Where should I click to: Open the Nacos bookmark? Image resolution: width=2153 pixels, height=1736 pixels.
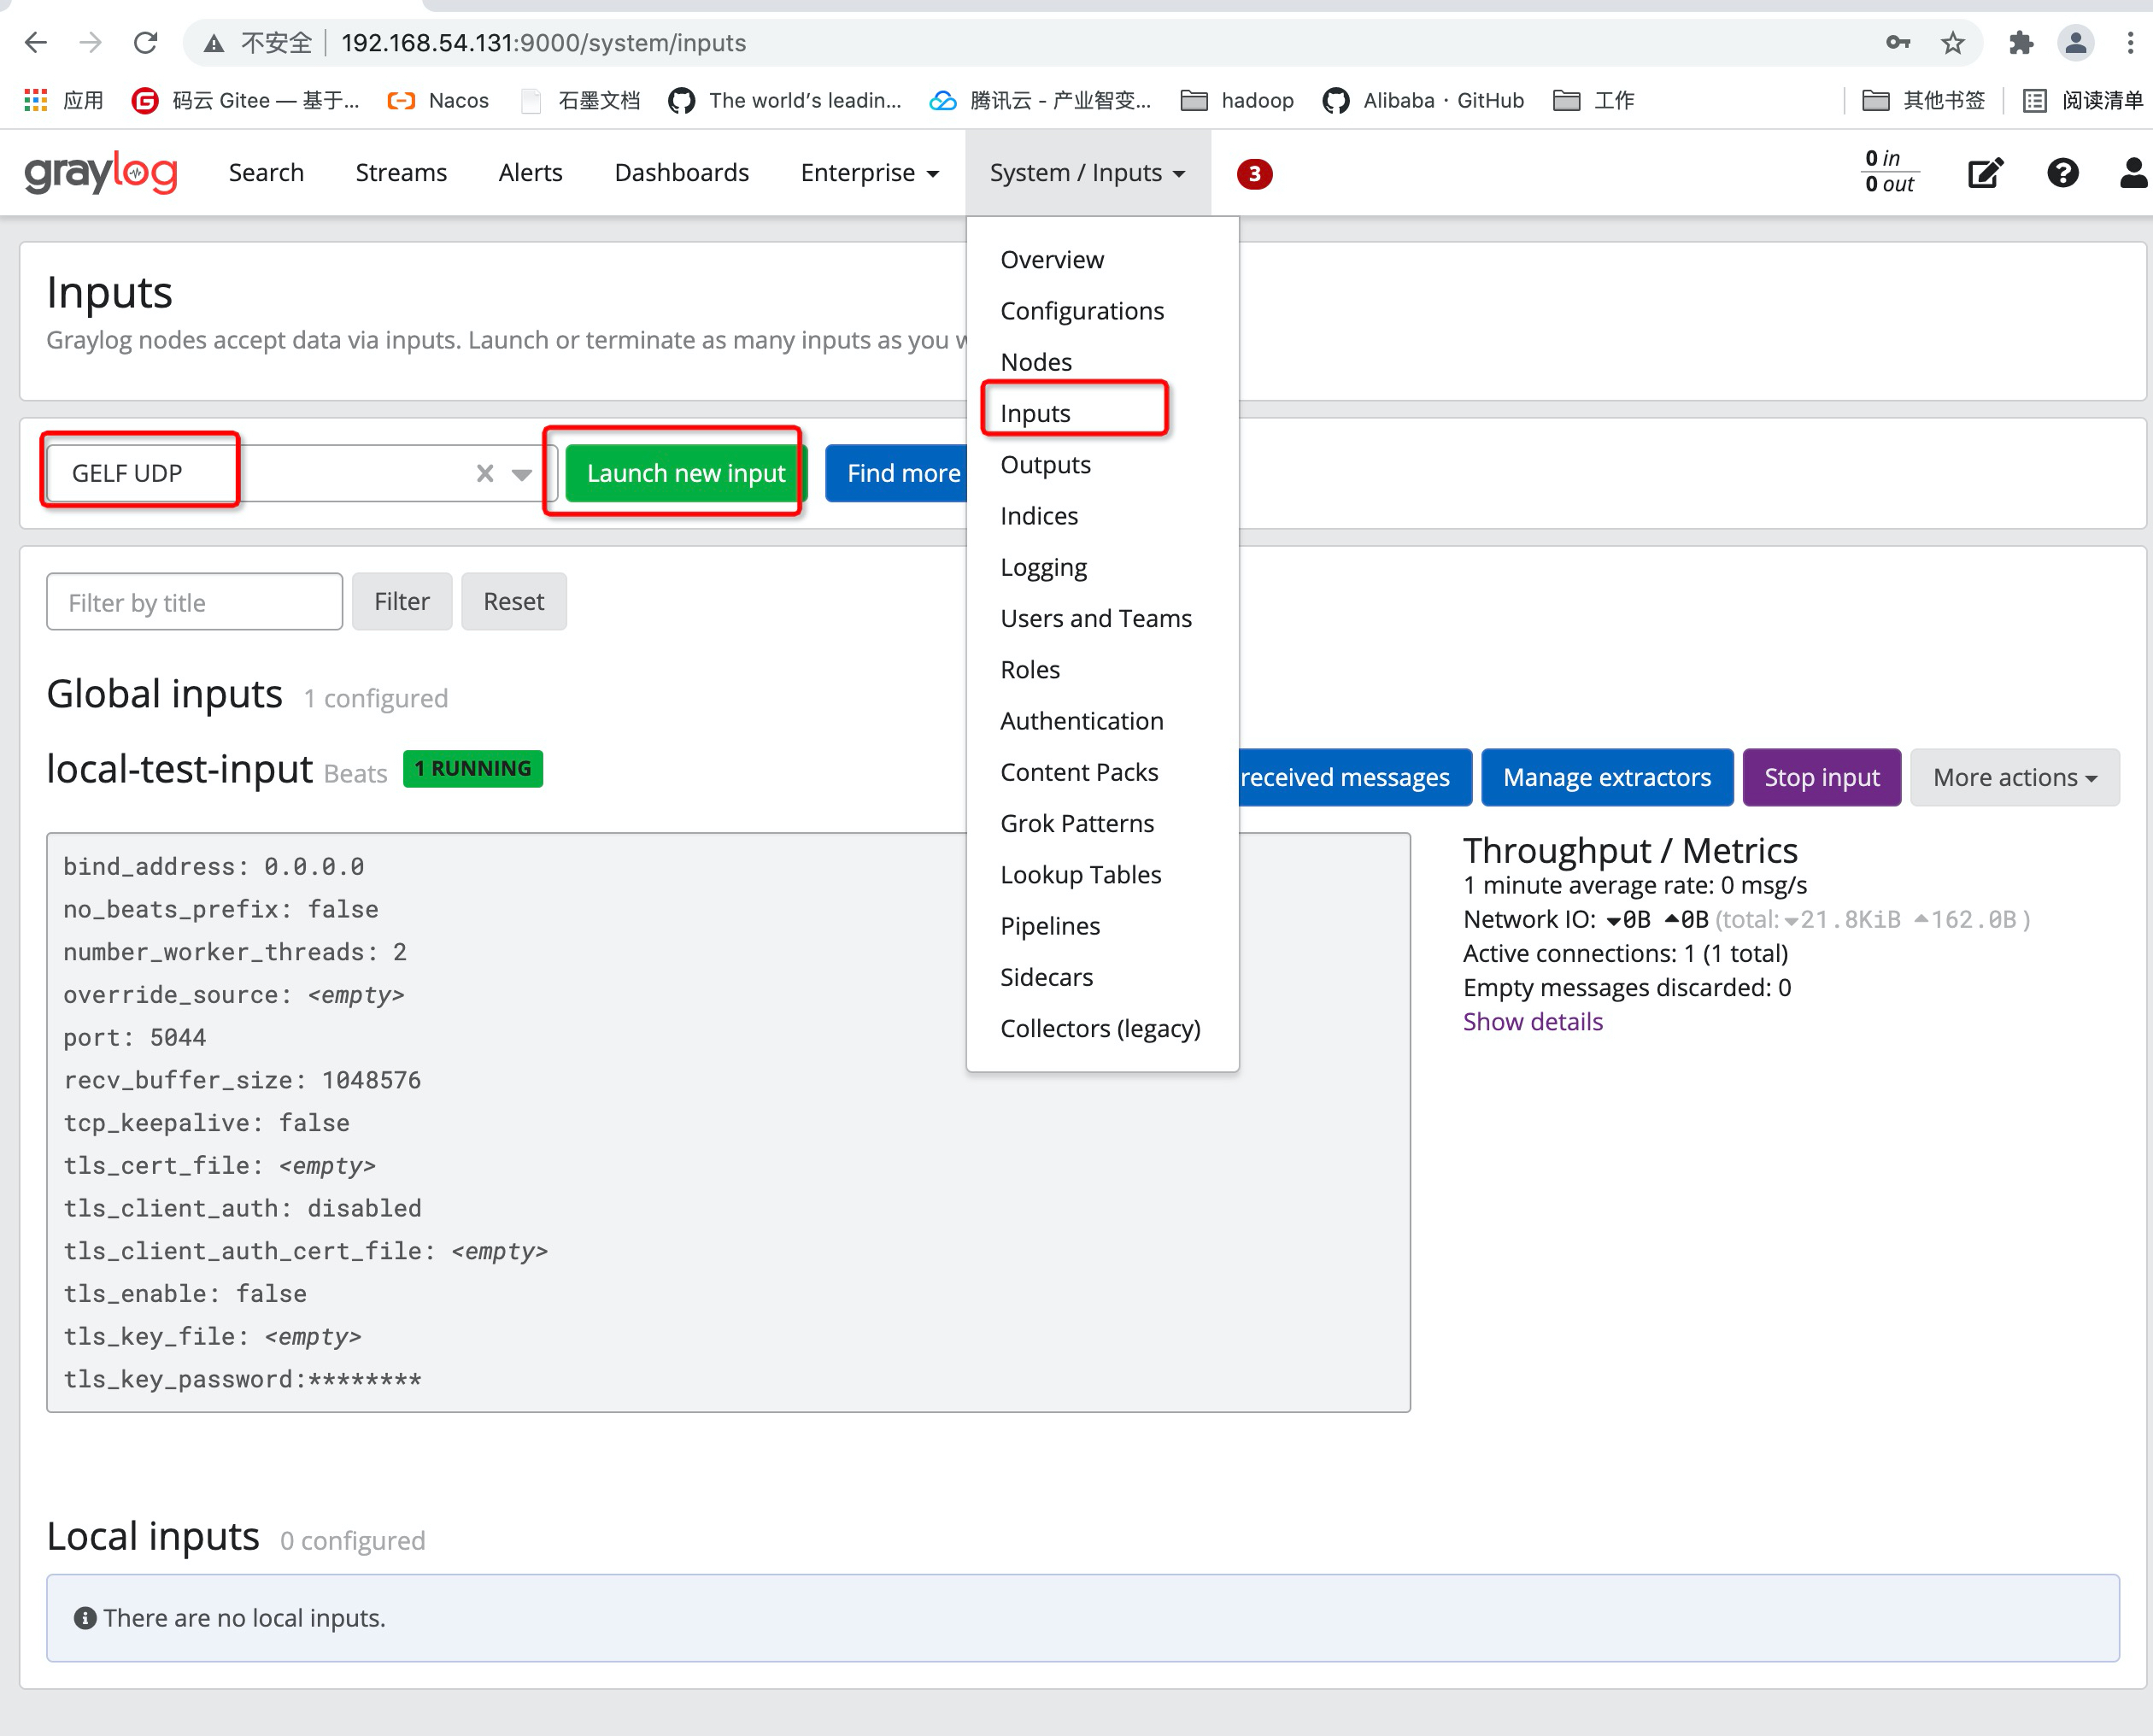pos(438,100)
